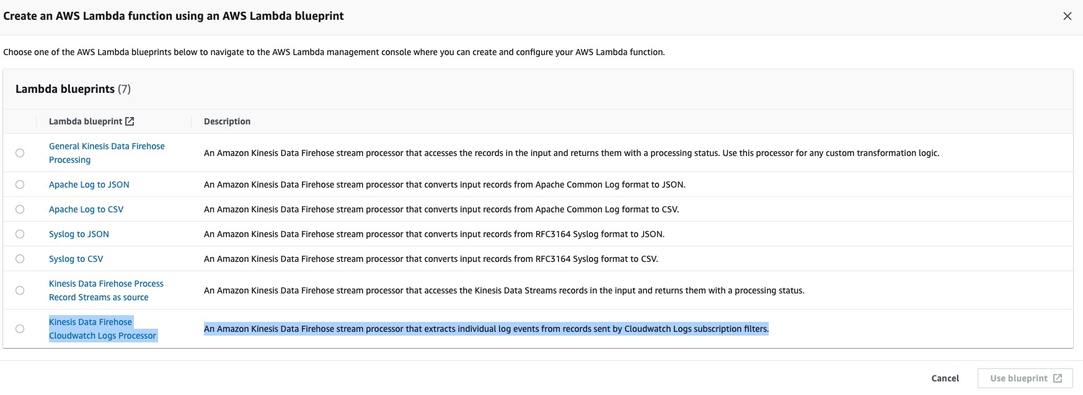Click the Description column header
Screen dimensions: 1083x395
click(x=227, y=121)
